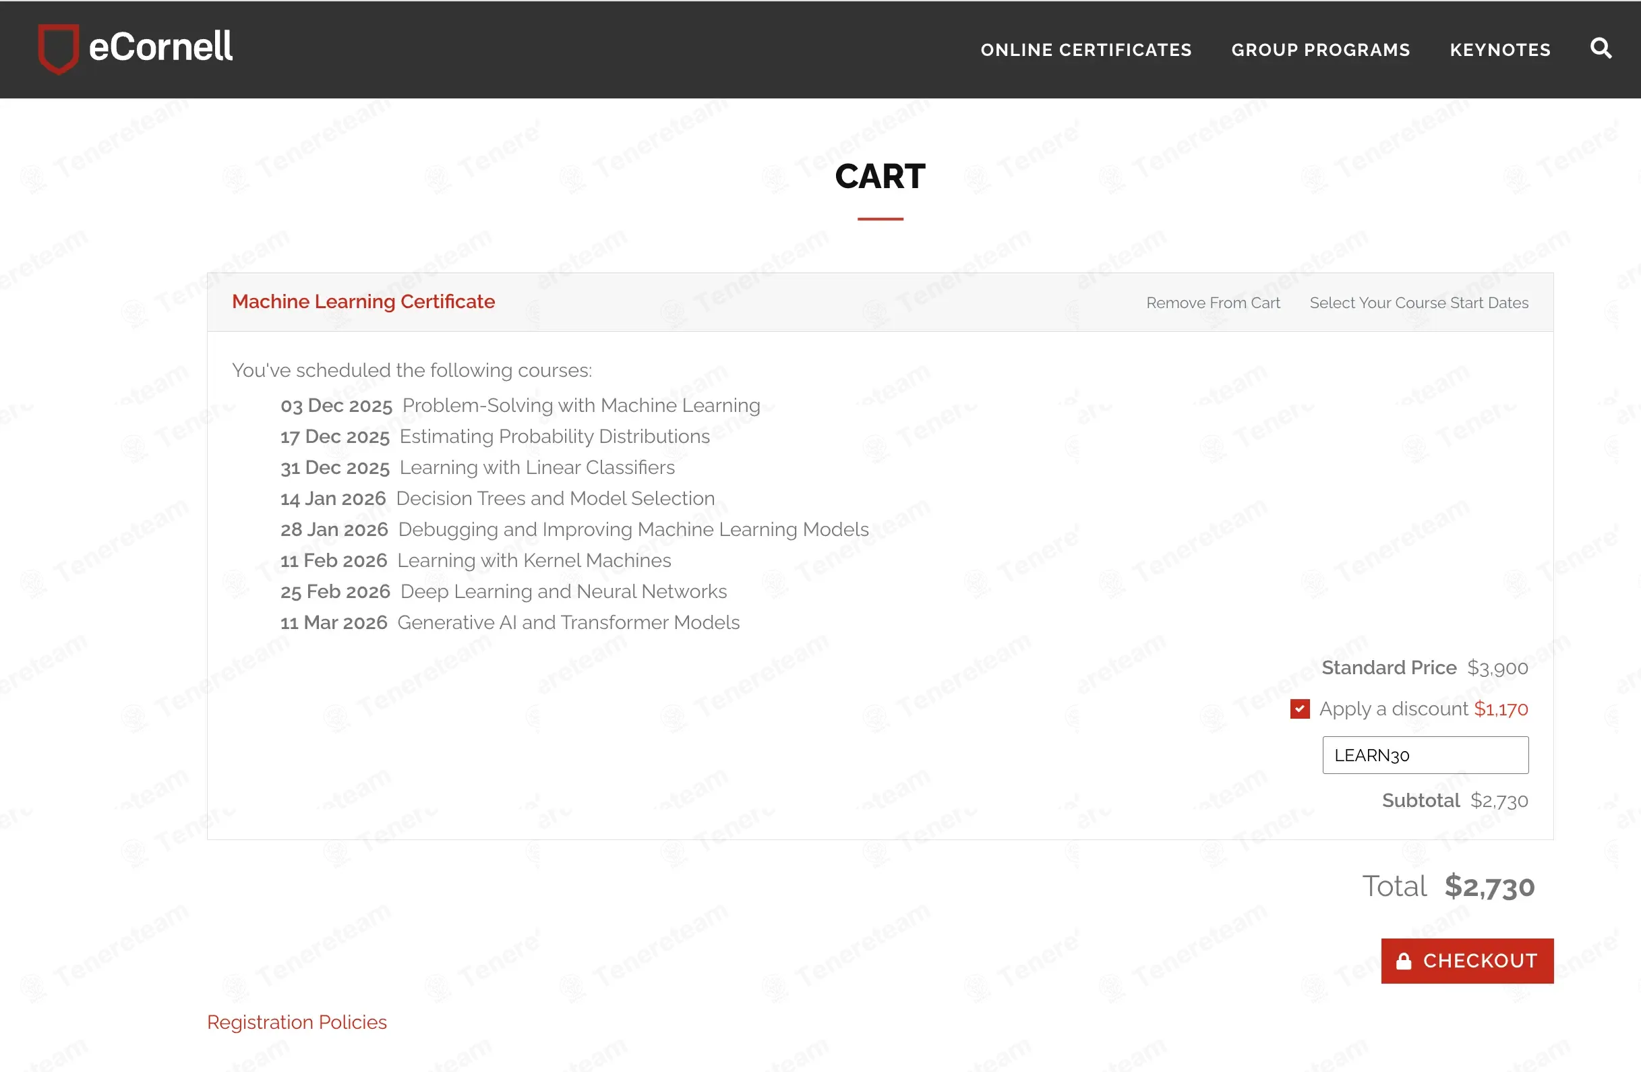Open the Group Programs menu
The image size is (1641, 1072).
1320,50
